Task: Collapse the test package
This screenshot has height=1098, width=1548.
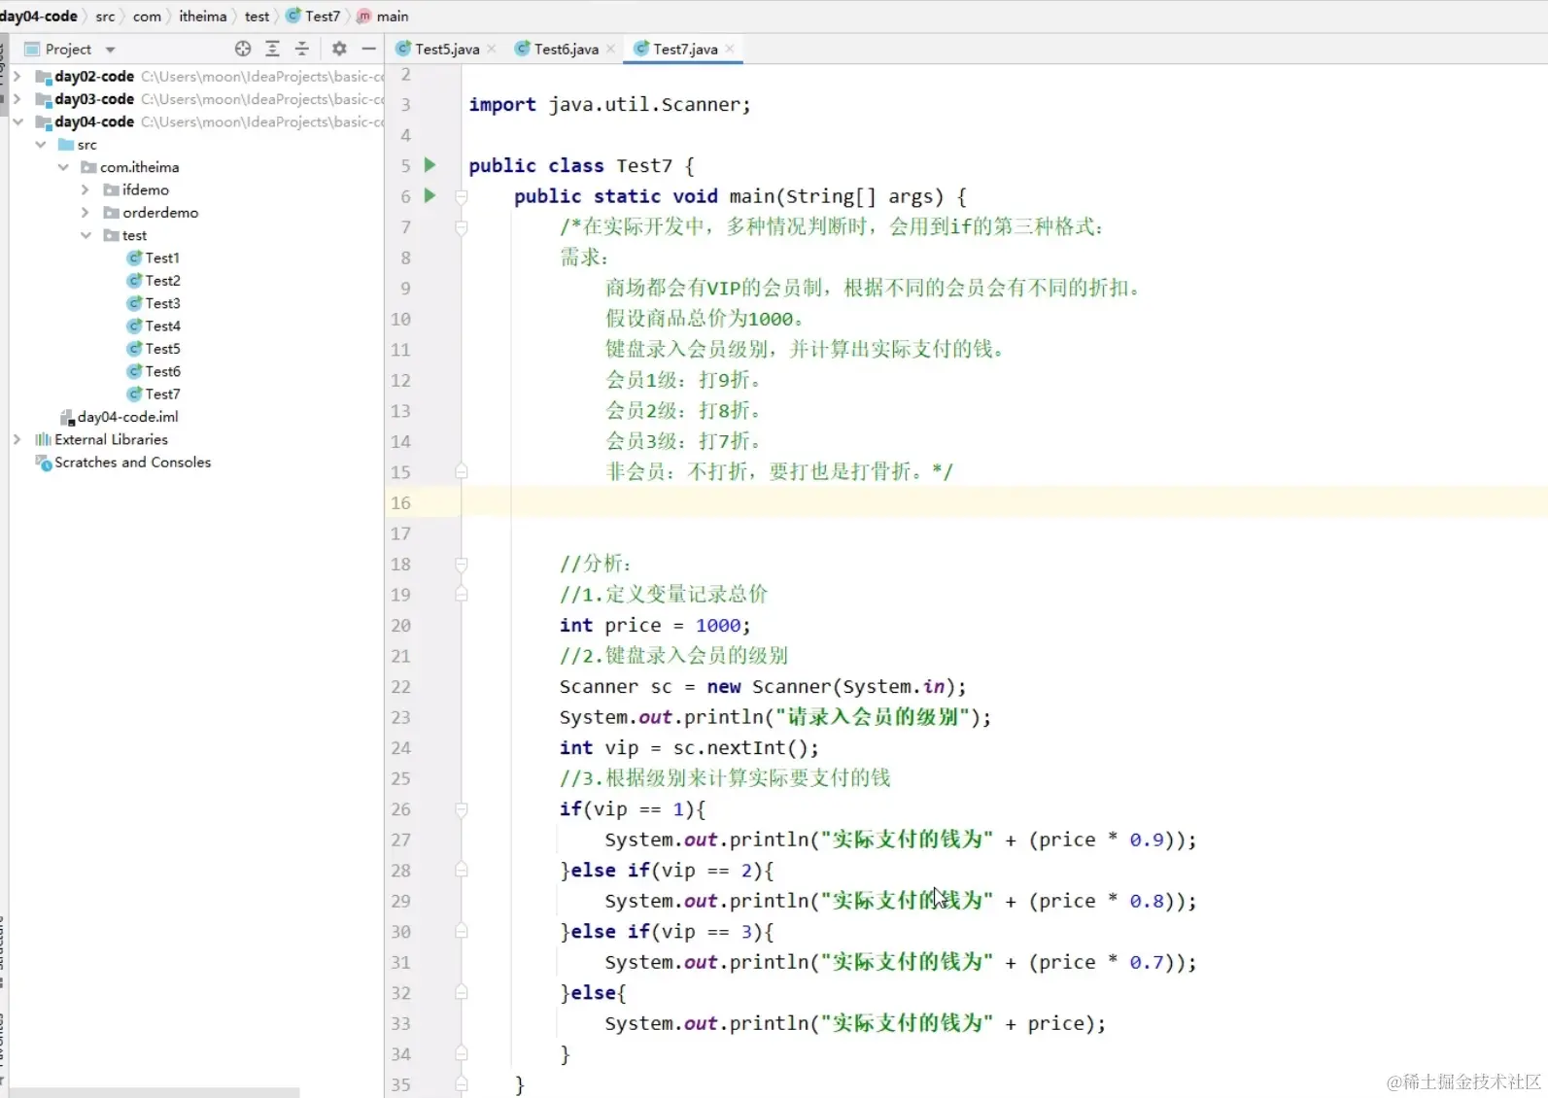Action: tap(86, 235)
